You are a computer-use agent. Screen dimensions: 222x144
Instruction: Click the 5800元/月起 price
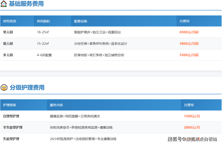tap(189, 44)
